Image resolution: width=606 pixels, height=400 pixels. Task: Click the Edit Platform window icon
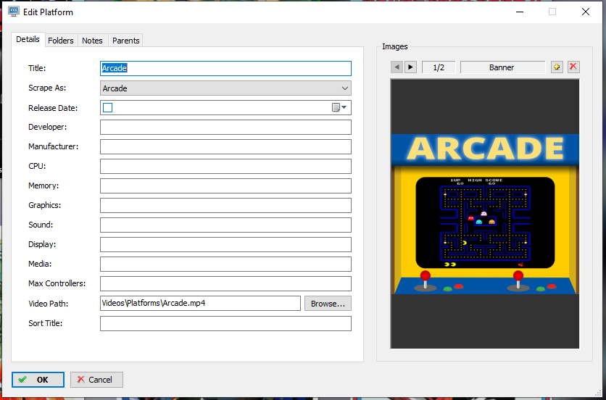point(14,12)
